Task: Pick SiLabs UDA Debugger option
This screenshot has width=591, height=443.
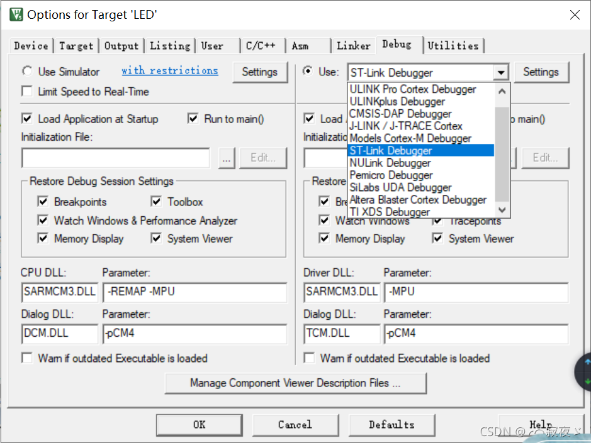Action: pos(420,187)
